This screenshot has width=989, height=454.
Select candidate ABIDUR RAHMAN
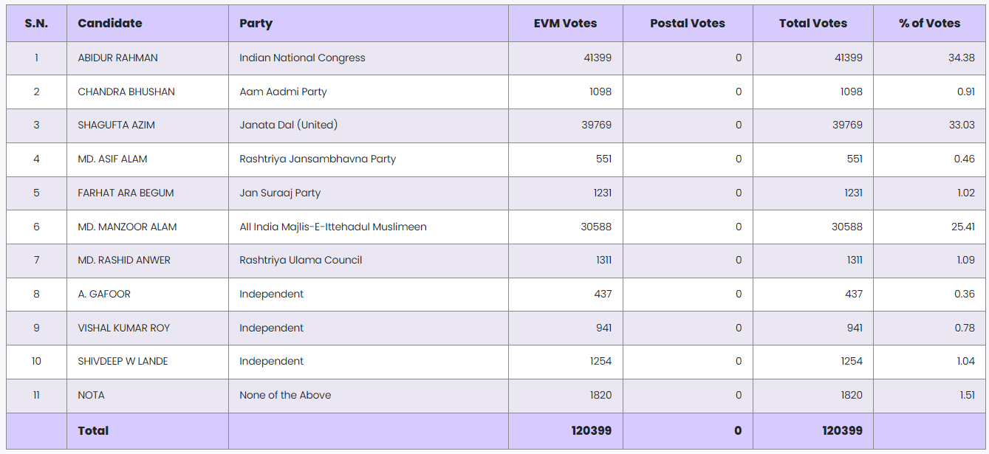click(117, 58)
